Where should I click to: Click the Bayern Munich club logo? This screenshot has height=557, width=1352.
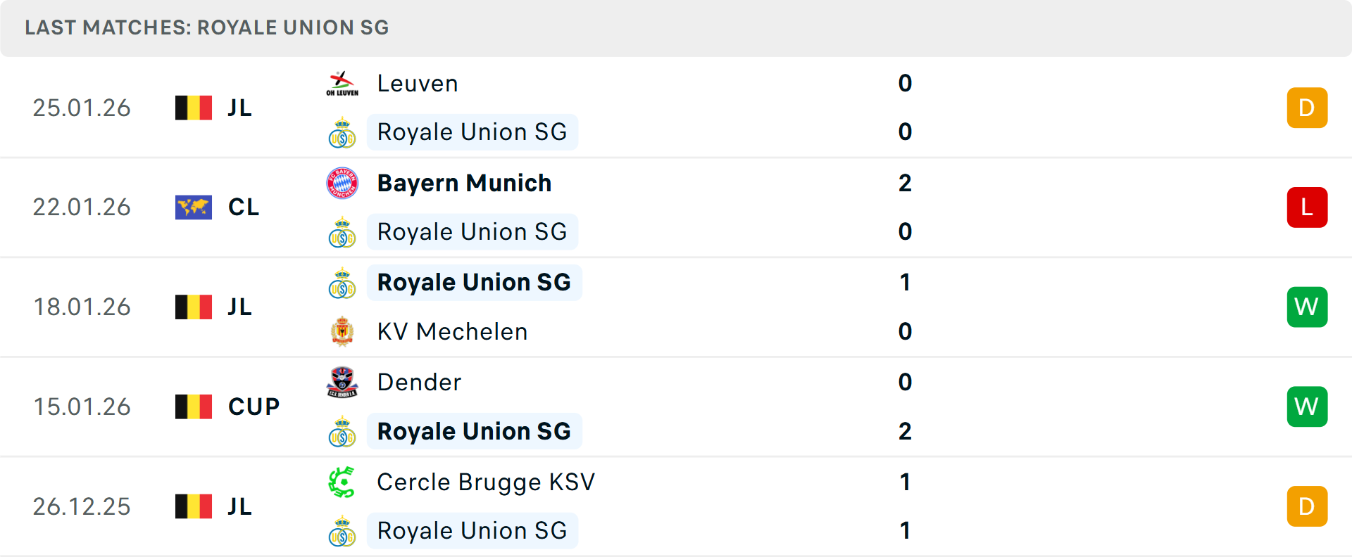(x=342, y=183)
